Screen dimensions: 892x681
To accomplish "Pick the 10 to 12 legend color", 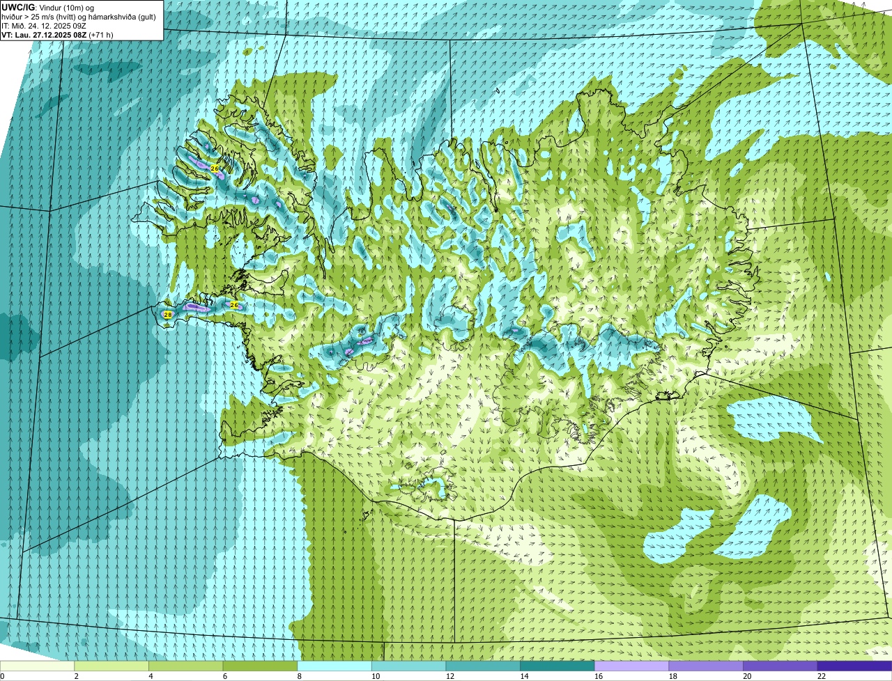I will [x=409, y=666].
